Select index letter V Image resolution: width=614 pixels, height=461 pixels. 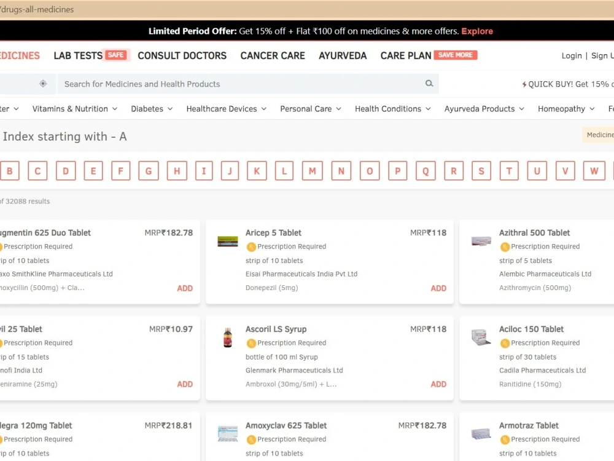[565, 170]
